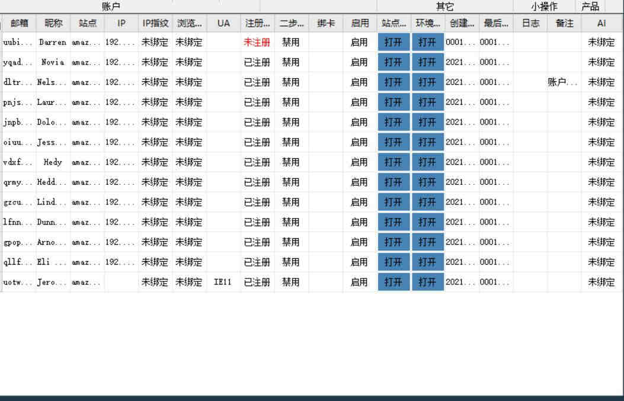This screenshot has height=401, width=624.
Task: Click the 绑卡 column header
Action: (326, 23)
